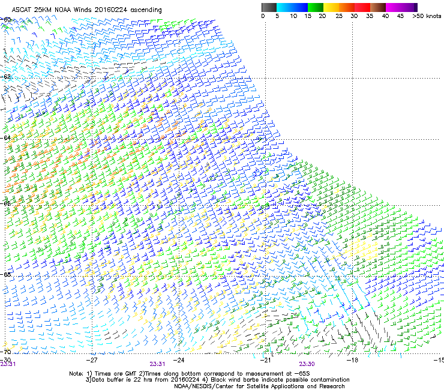Click the NOAA/NESDIS Center for Satellite Applications credit
This screenshot has height=390, width=444.
pyautogui.click(x=259, y=386)
